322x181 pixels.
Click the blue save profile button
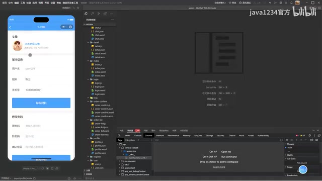click(41, 103)
